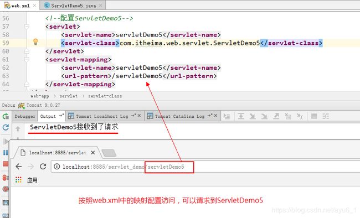
Task: Click the camera thread dump icon
Action: 6,203
